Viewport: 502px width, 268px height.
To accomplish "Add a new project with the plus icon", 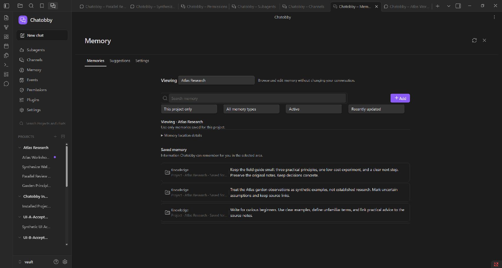I will (55, 136).
